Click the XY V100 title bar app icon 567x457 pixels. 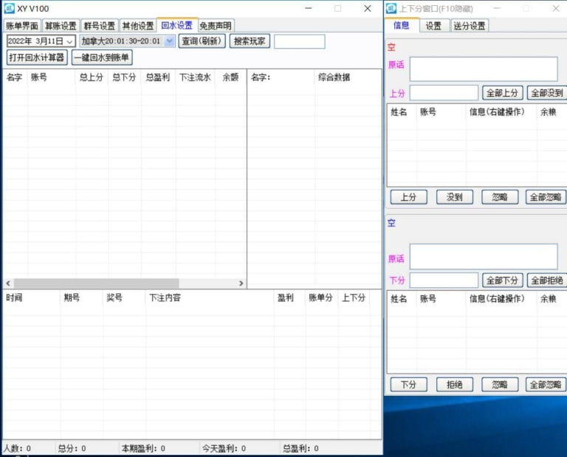pos(10,8)
